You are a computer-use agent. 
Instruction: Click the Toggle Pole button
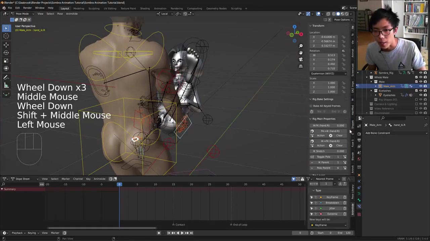pyautogui.click(x=324, y=157)
